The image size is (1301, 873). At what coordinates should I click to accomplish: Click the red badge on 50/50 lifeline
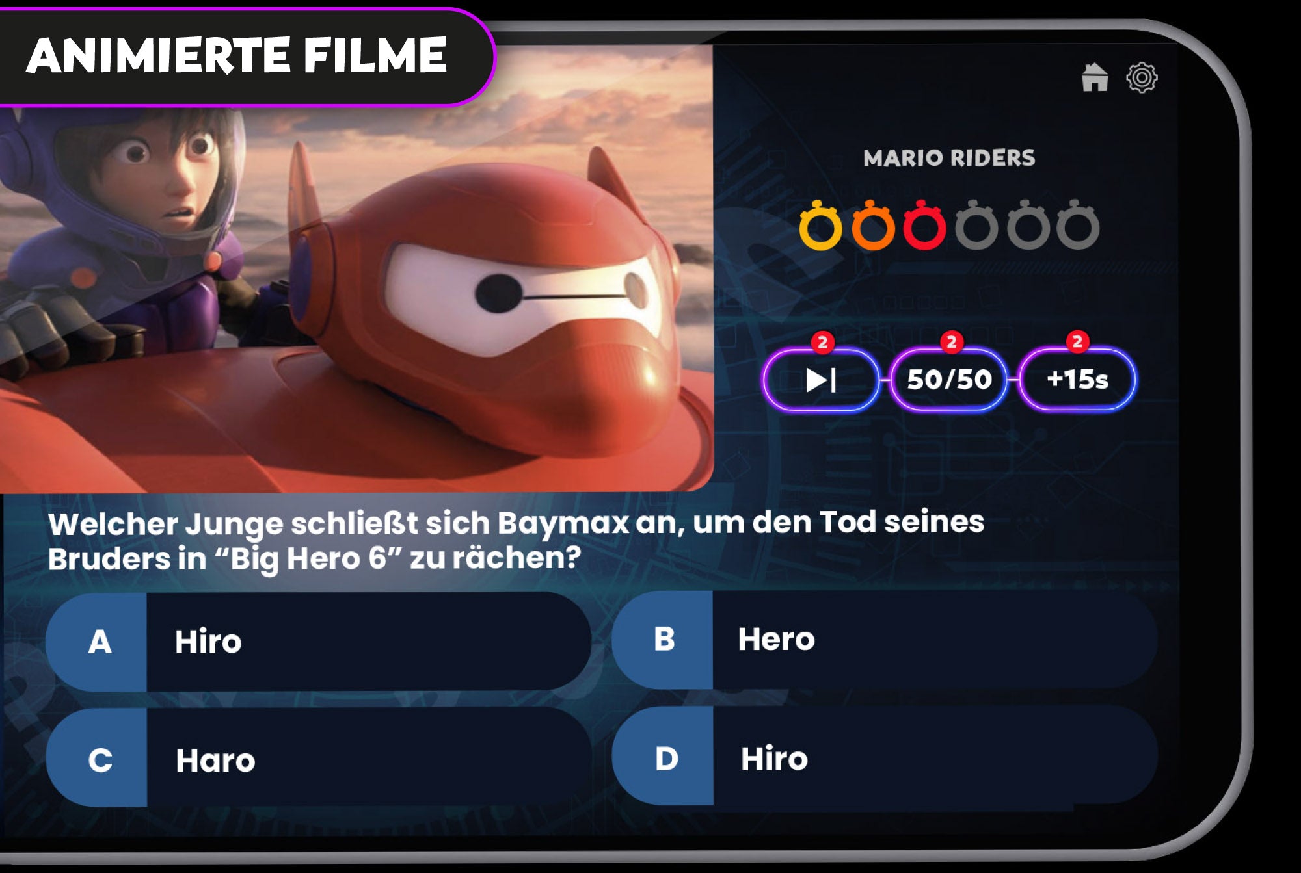click(951, 341)
